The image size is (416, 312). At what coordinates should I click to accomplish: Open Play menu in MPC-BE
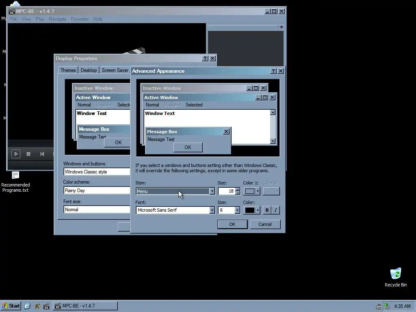(x=40, y=19)
